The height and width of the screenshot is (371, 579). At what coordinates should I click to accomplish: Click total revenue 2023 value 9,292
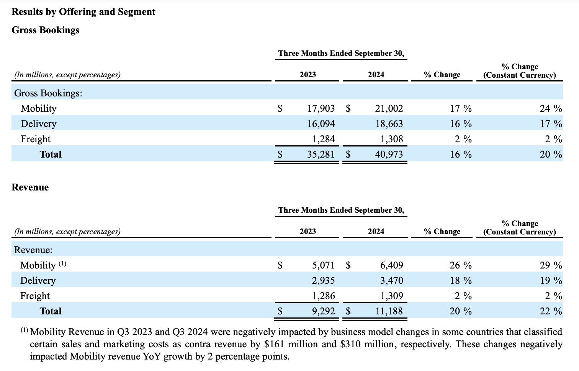(x=323, y=311)
